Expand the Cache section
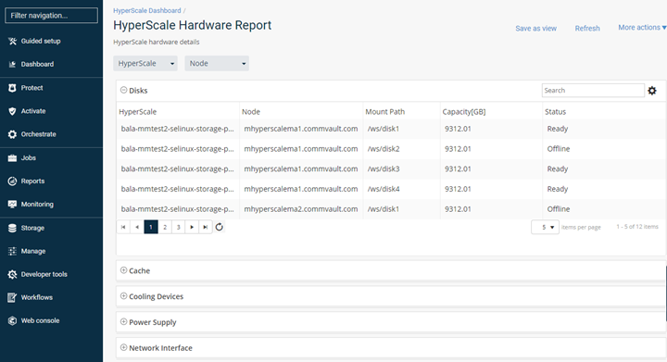The width and height of the screenshot is (667, 362). (x=124, y=270)
